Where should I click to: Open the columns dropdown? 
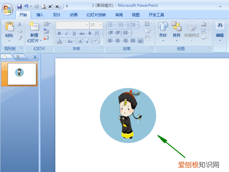click(127, 33)
